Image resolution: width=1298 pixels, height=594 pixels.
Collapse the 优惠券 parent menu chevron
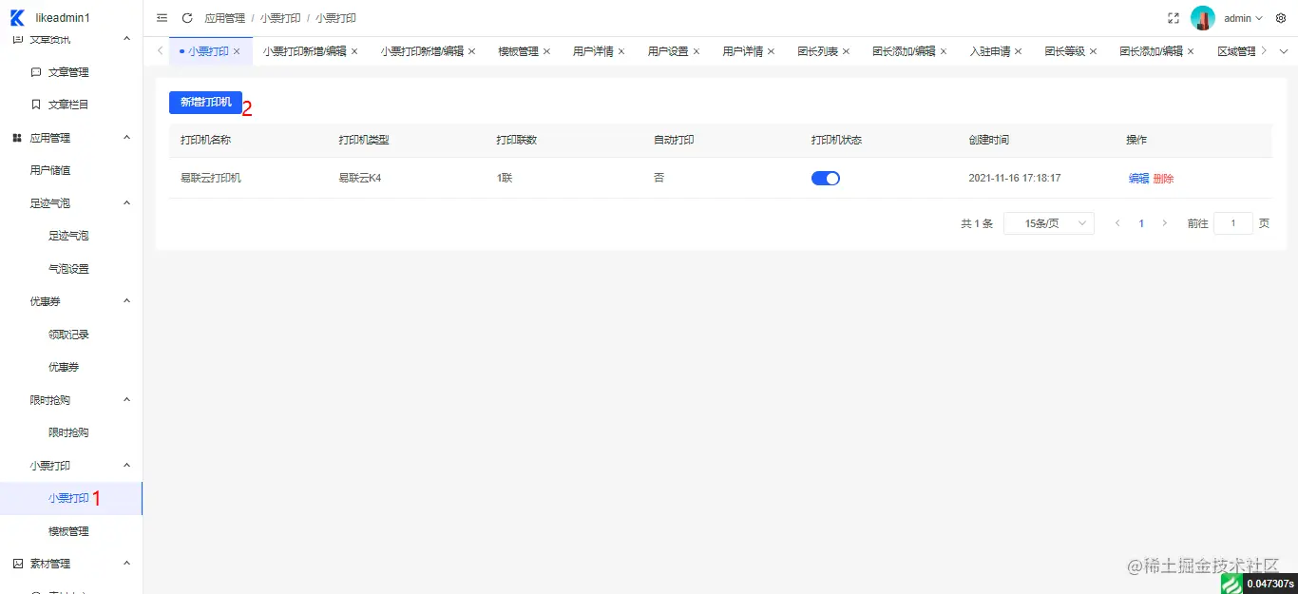click(x=127, y=301)
